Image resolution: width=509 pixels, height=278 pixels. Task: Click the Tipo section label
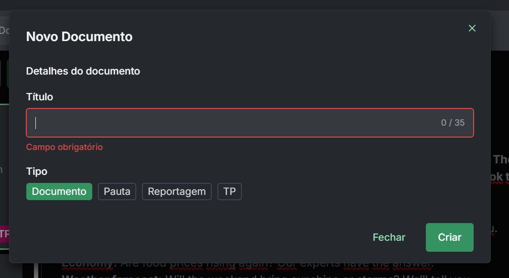click(37, 171)
